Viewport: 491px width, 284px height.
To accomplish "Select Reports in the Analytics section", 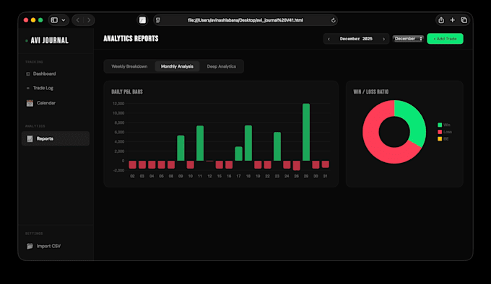I will click(56, 138).
